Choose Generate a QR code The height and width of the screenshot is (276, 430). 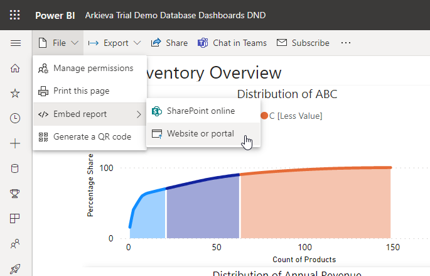pos(90,137)
